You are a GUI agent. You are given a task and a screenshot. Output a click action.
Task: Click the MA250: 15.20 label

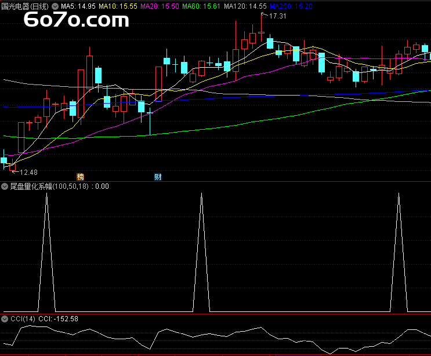click(291, 6)
